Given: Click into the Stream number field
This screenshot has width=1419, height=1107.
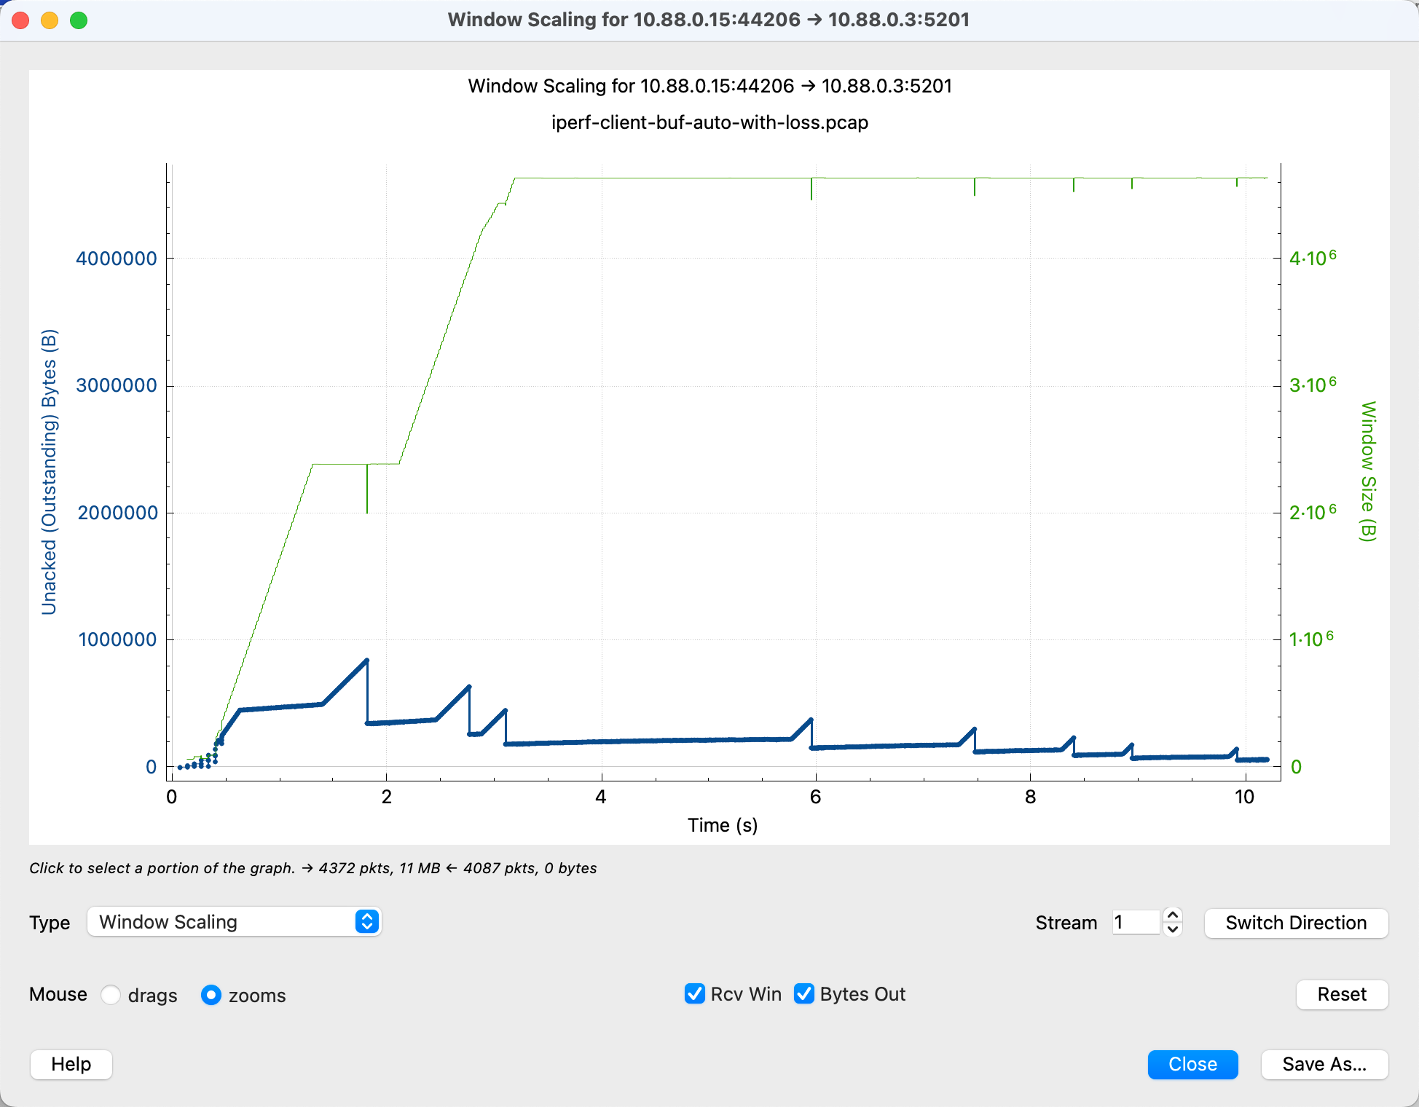Looking at the screenshot, I should point(1135,923).
